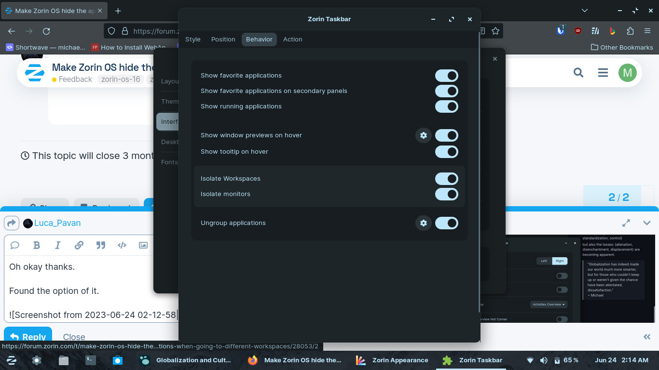Open volume indicator in system tray
Viewport: 659px width, 370px height.
544,360
